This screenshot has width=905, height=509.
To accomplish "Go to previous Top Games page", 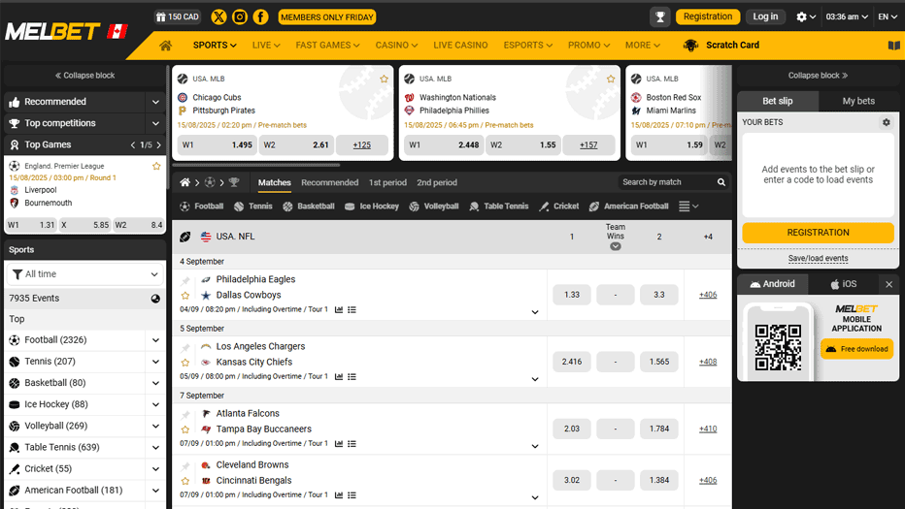I will pos(133,144).
